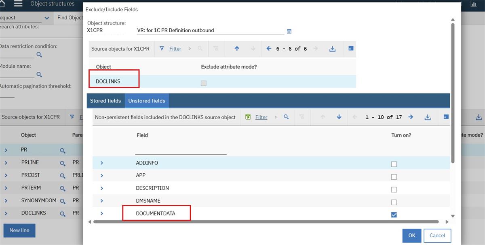This screenshot has height=245, width=485.
Task: Collapse the Source objects table in dialog
Action: (x=350, y=48)
